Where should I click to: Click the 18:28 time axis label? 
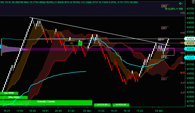click(x=32, y=111)
